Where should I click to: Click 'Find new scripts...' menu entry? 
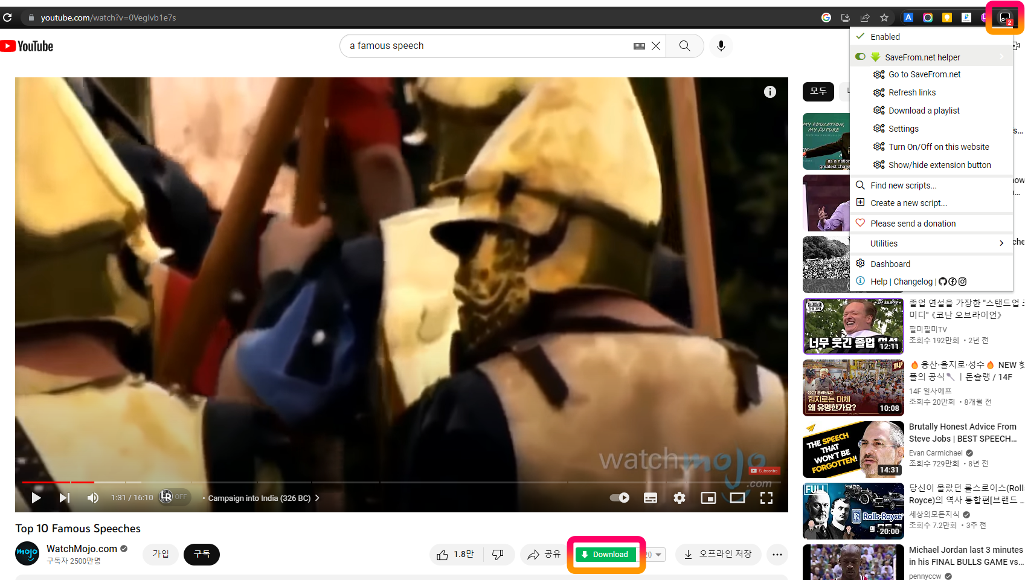pos(931,185)
